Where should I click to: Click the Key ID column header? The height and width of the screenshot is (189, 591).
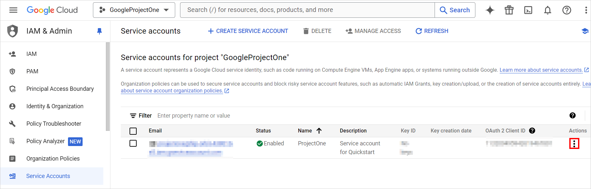pos(408,131)
